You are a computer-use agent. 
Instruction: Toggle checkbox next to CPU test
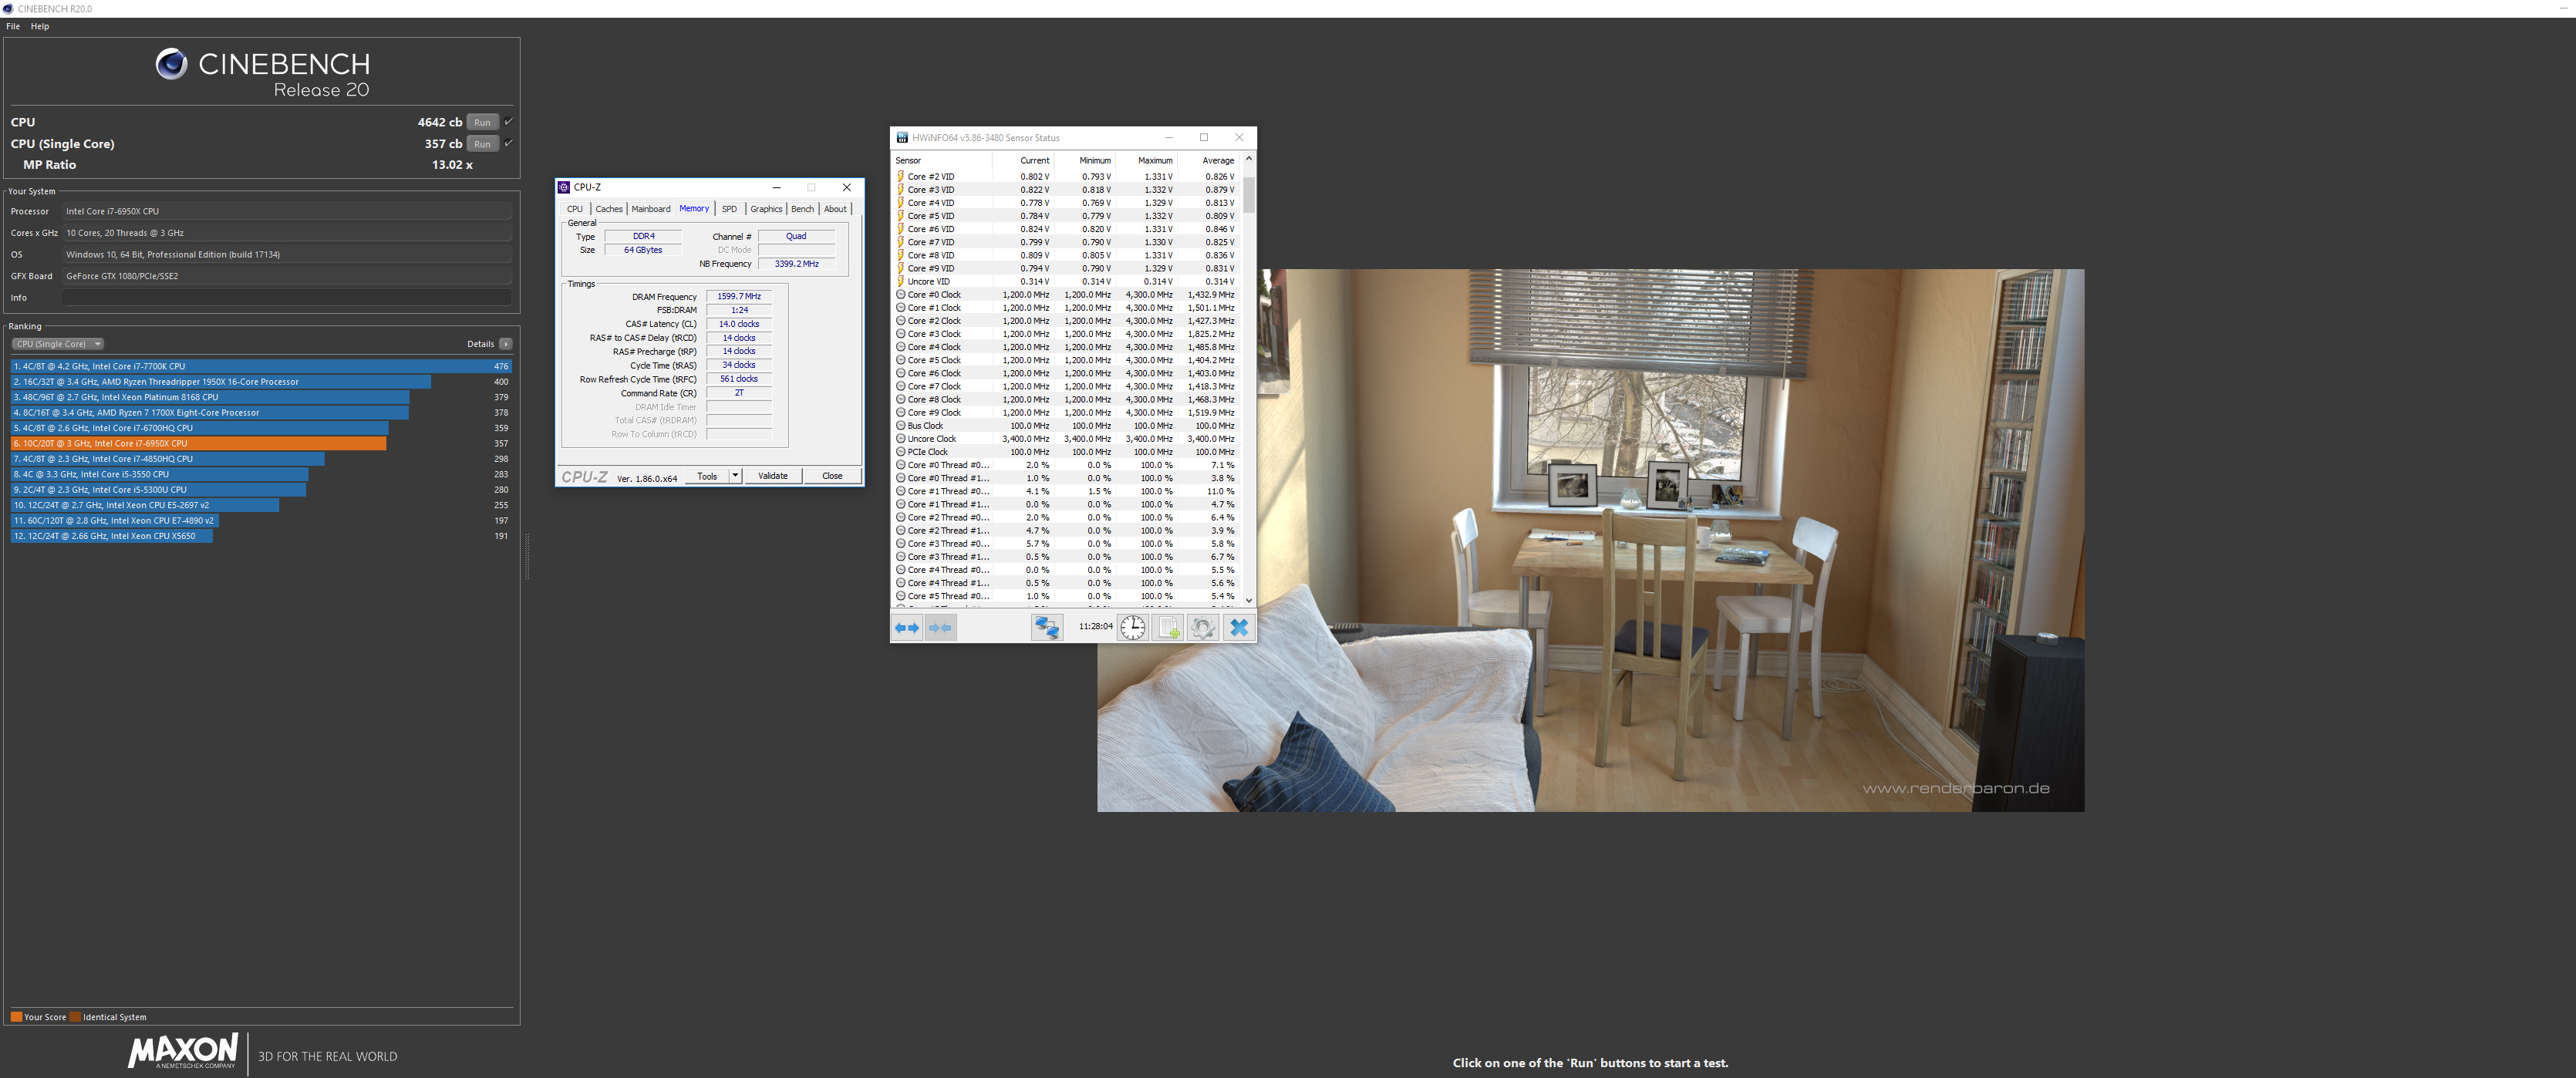[x=508, y=121]
